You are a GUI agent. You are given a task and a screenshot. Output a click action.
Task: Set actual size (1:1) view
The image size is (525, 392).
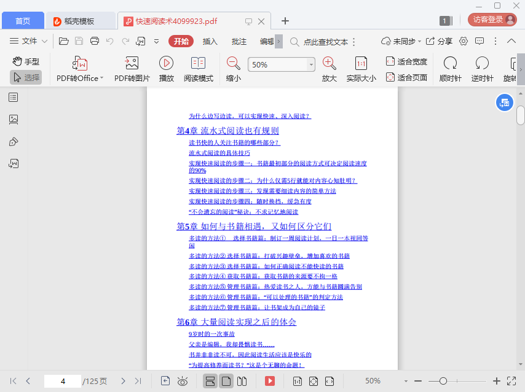361,69
